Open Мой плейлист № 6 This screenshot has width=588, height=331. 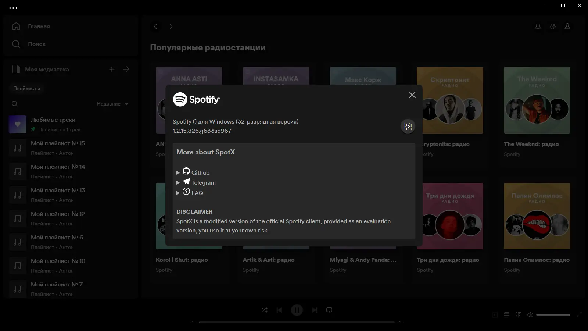(x=71, y=242)
